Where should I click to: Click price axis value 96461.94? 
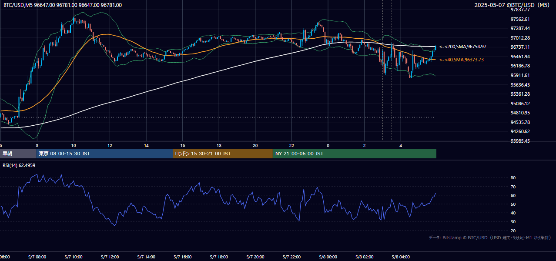520,57
